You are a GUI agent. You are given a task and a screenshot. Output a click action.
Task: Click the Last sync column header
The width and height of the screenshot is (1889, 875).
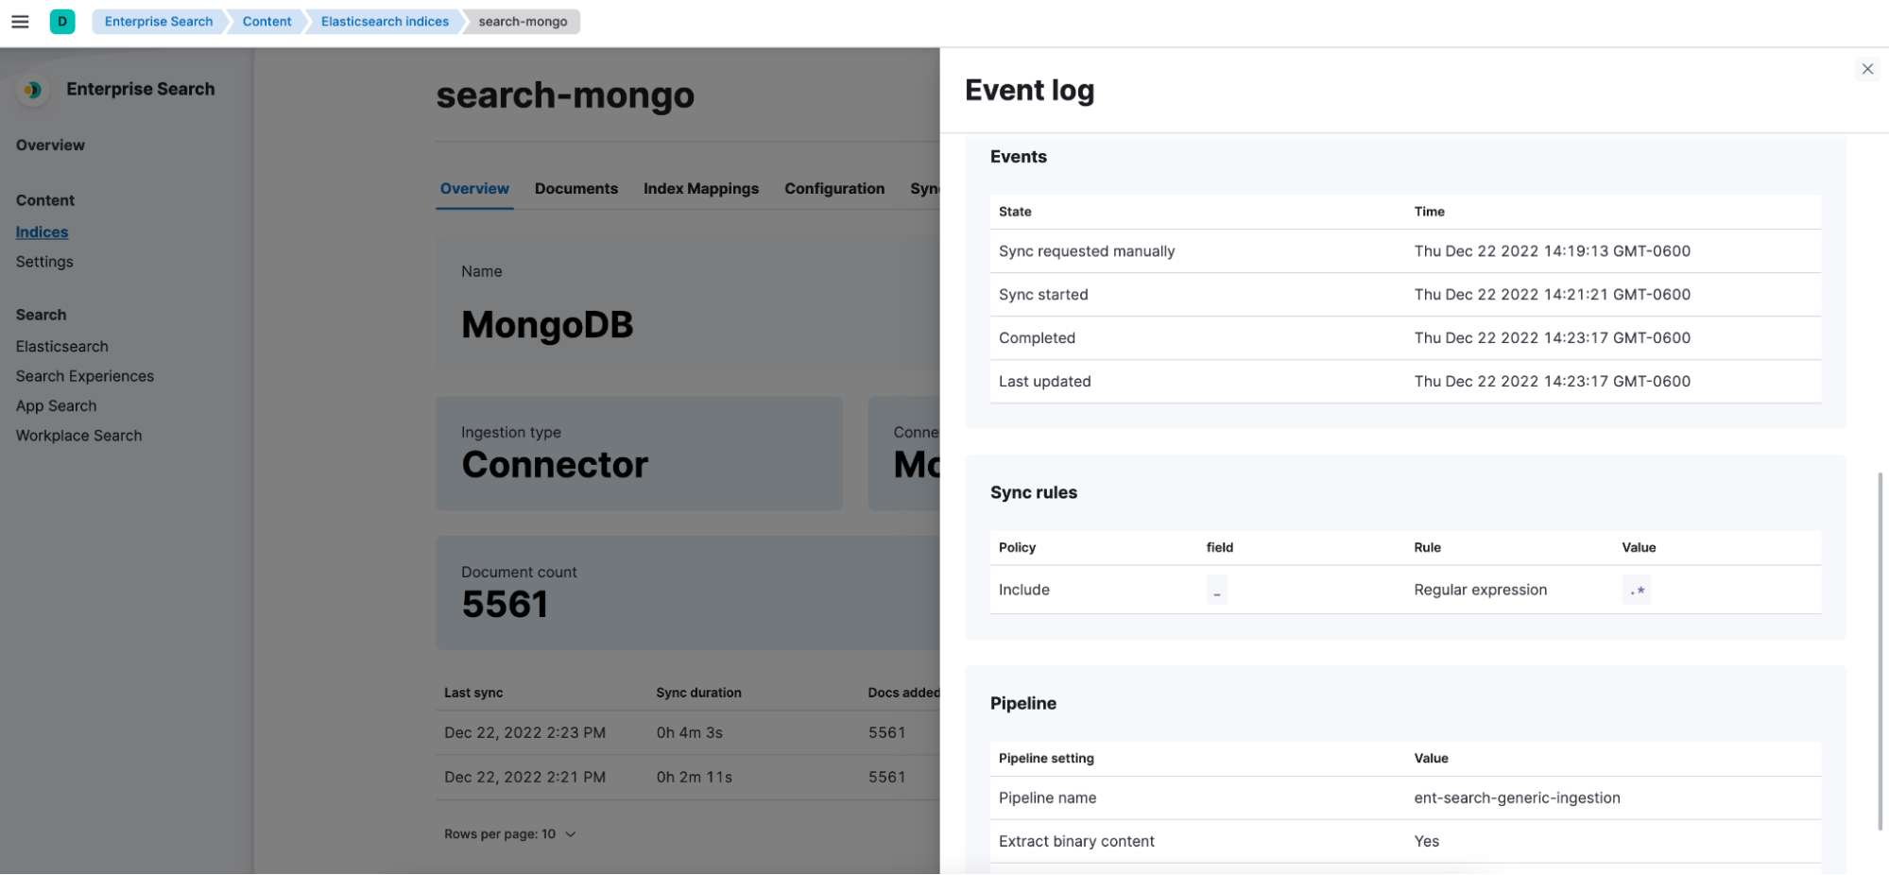point(473,693)
